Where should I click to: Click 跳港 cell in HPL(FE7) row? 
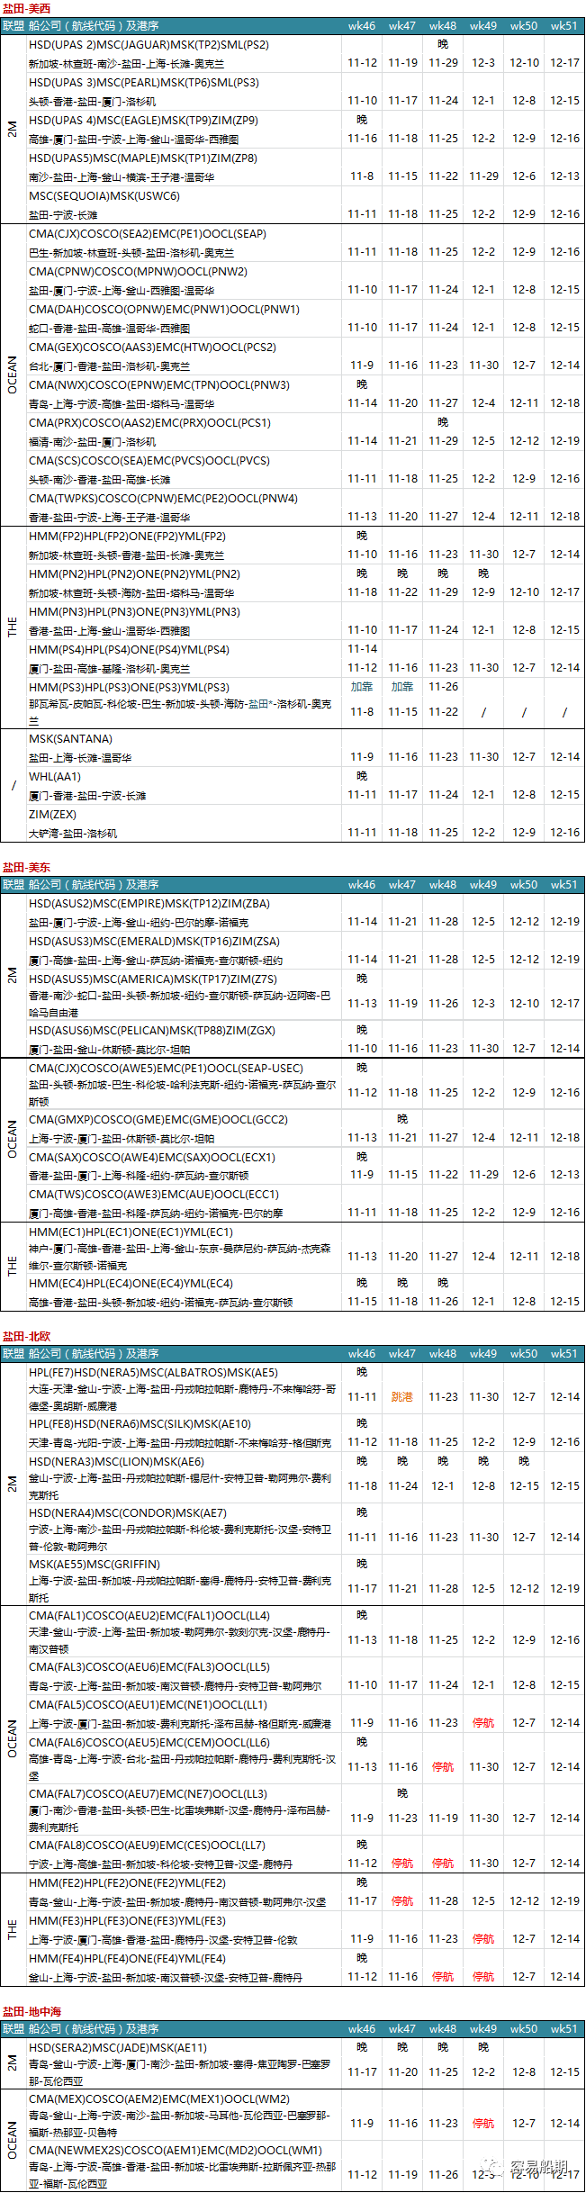click(402, 1397)
